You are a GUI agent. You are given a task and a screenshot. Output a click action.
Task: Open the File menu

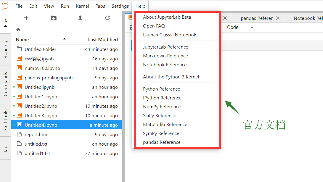click(19, 6)
